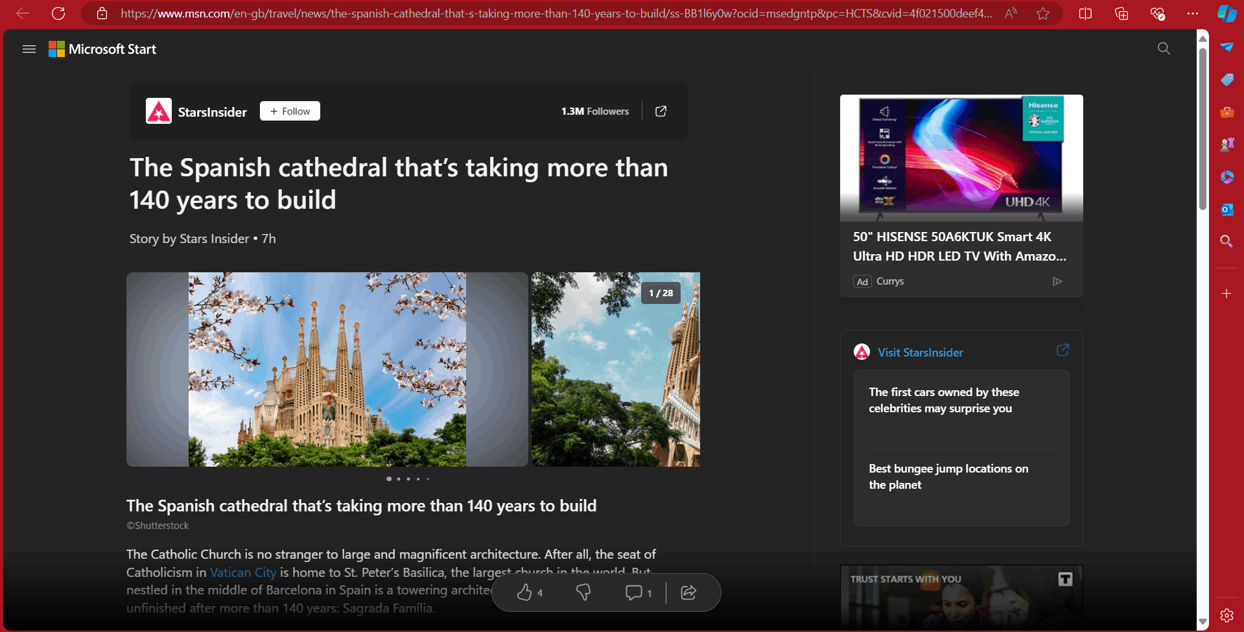The image size is (1244, 632).
Task: Open the Visit StarsInsider link
Action: 921,353
